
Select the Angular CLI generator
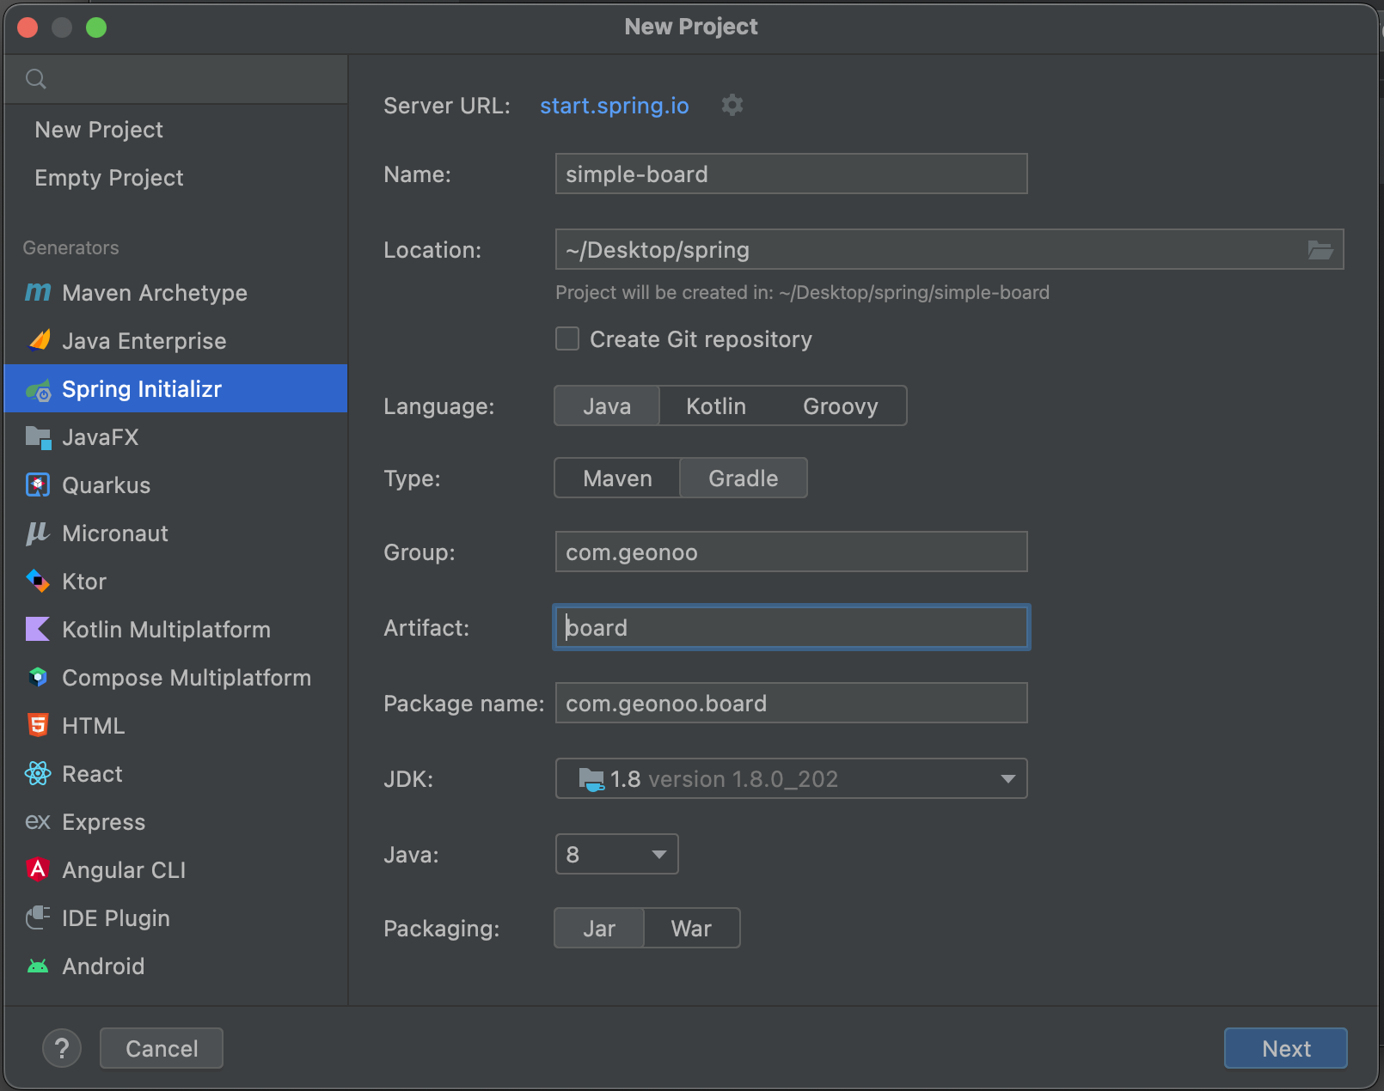(175, 870)
